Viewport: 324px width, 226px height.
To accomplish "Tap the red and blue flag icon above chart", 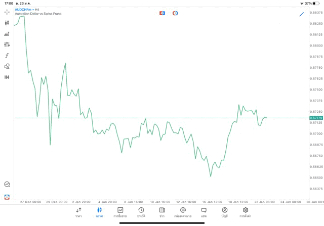I will click(x=162, y=13).
